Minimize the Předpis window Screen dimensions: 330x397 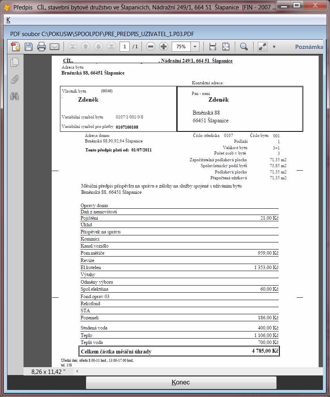click(x=284, y=5)
